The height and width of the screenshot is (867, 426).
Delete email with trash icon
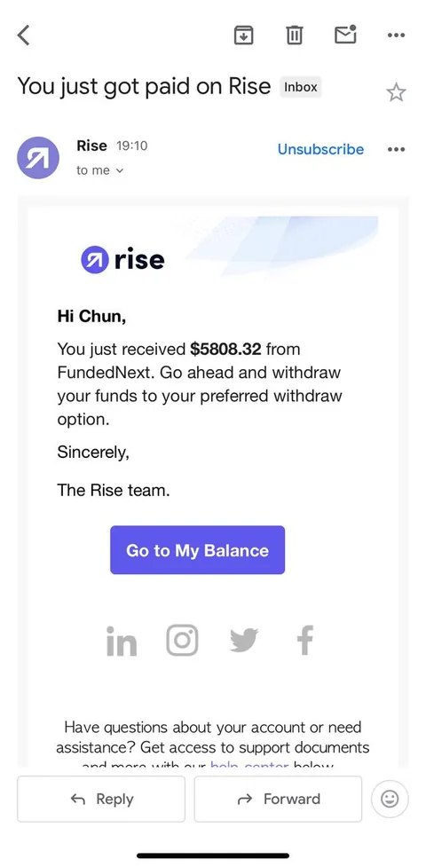pyautogui.click(x=294, y=35)
